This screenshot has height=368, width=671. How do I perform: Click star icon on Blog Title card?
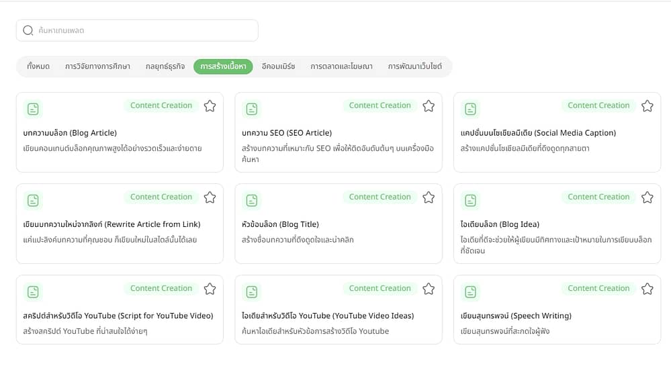429,197
